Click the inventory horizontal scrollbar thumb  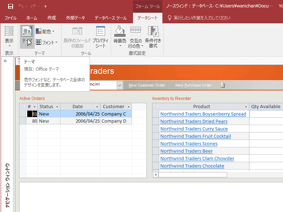(x=193, y=175)
